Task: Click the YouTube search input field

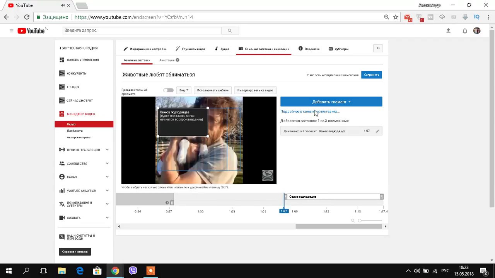Action: tap(142, 31)
